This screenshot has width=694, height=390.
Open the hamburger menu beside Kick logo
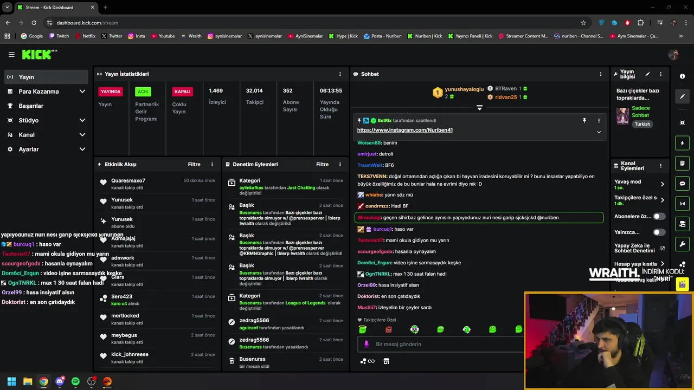(11, 55)
